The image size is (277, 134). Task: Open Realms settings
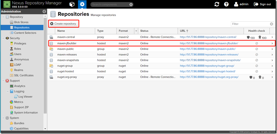[x=18, y=70]
